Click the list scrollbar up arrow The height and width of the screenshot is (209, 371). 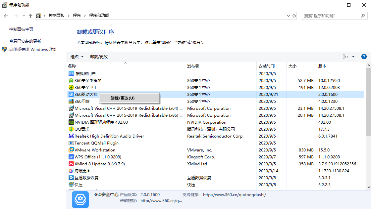pos(369,65)
